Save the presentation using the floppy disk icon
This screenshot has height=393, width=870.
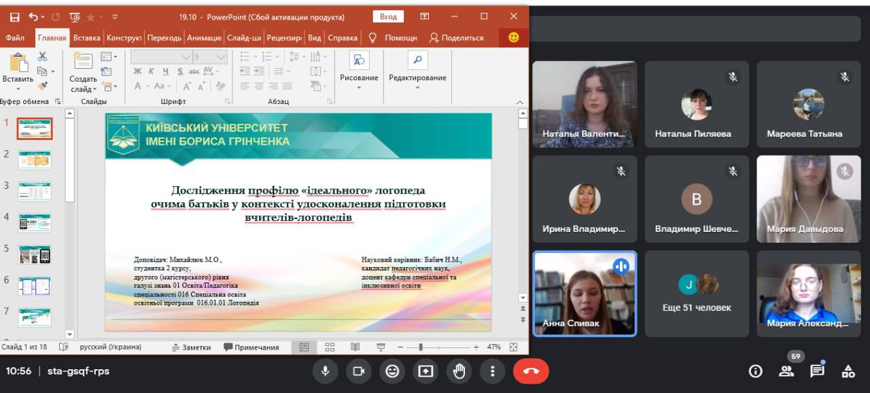pos(14,17)
